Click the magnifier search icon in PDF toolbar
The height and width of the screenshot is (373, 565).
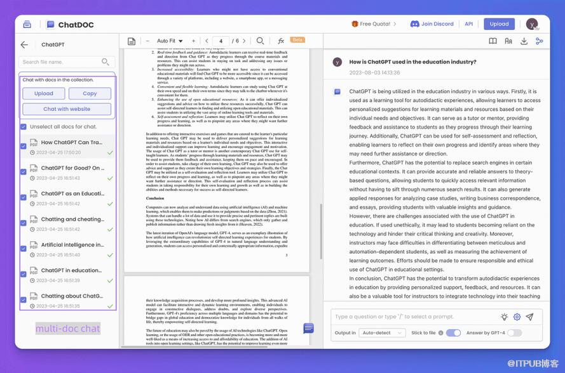[x=260, y=41]
